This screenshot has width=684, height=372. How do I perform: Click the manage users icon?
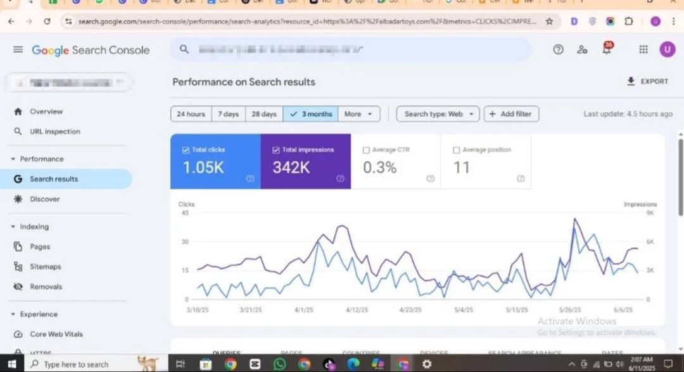pyautogui.click(x=582, y=49)
